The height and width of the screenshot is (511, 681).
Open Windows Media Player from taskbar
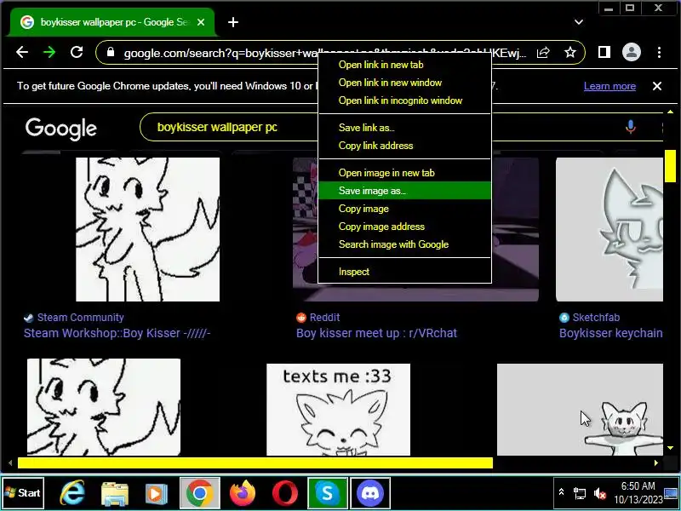(157, 494)
